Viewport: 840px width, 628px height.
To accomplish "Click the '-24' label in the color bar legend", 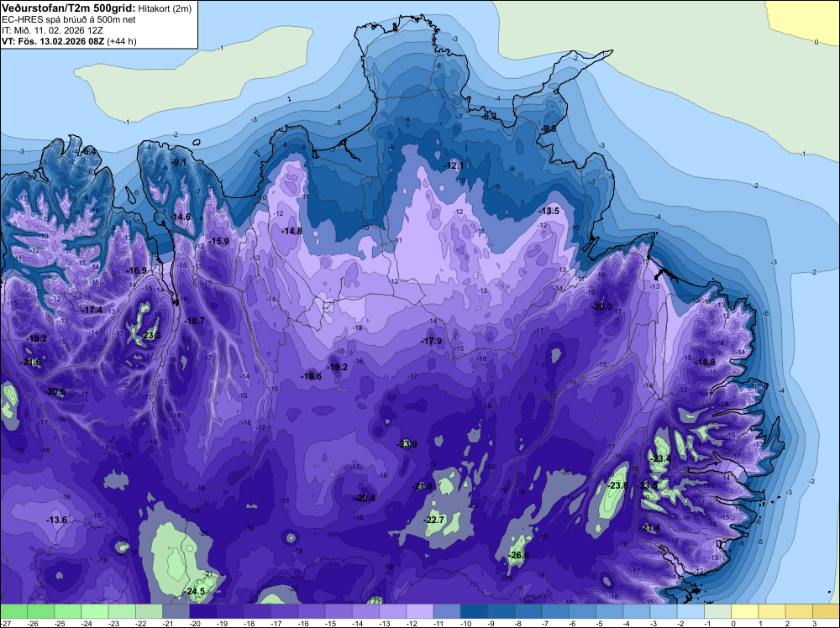I will (x=87, y=624).
